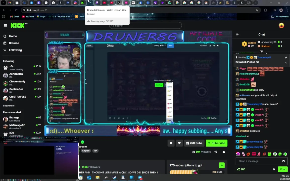Hide the pinned message with the eye-slash icon
The height and width of the screenshot is (181, 290).
286,57
